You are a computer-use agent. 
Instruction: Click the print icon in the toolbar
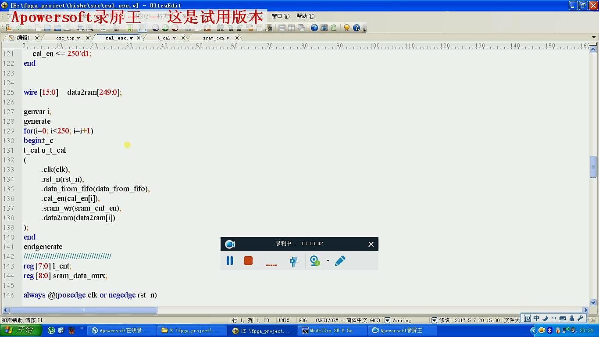click(x=80, y=28)
